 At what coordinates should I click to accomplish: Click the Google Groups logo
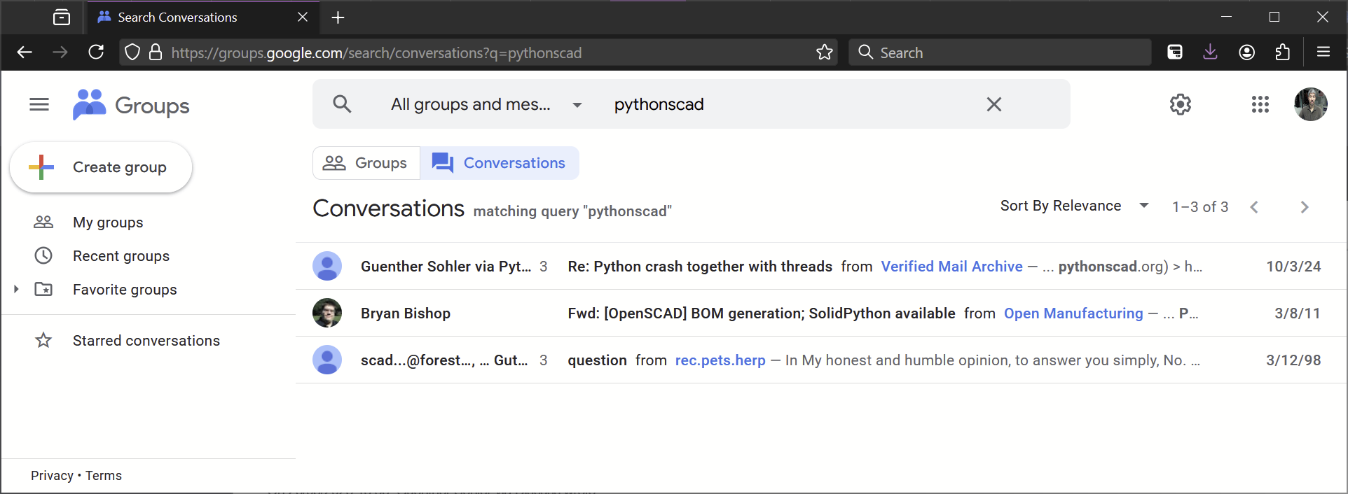click(132, 106)
